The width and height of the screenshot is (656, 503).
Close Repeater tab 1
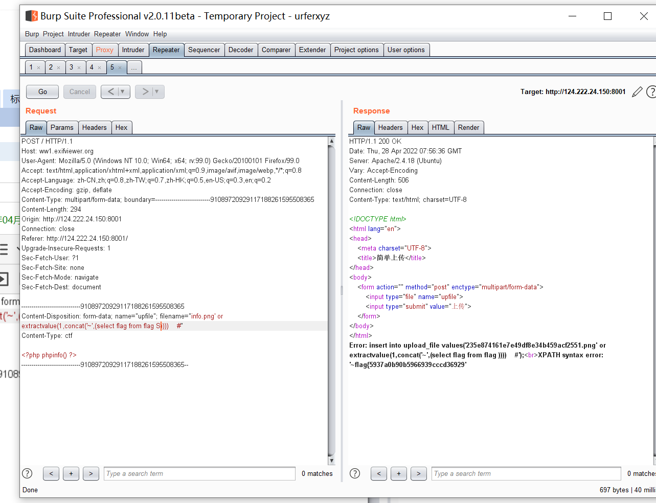pos(38,67)
